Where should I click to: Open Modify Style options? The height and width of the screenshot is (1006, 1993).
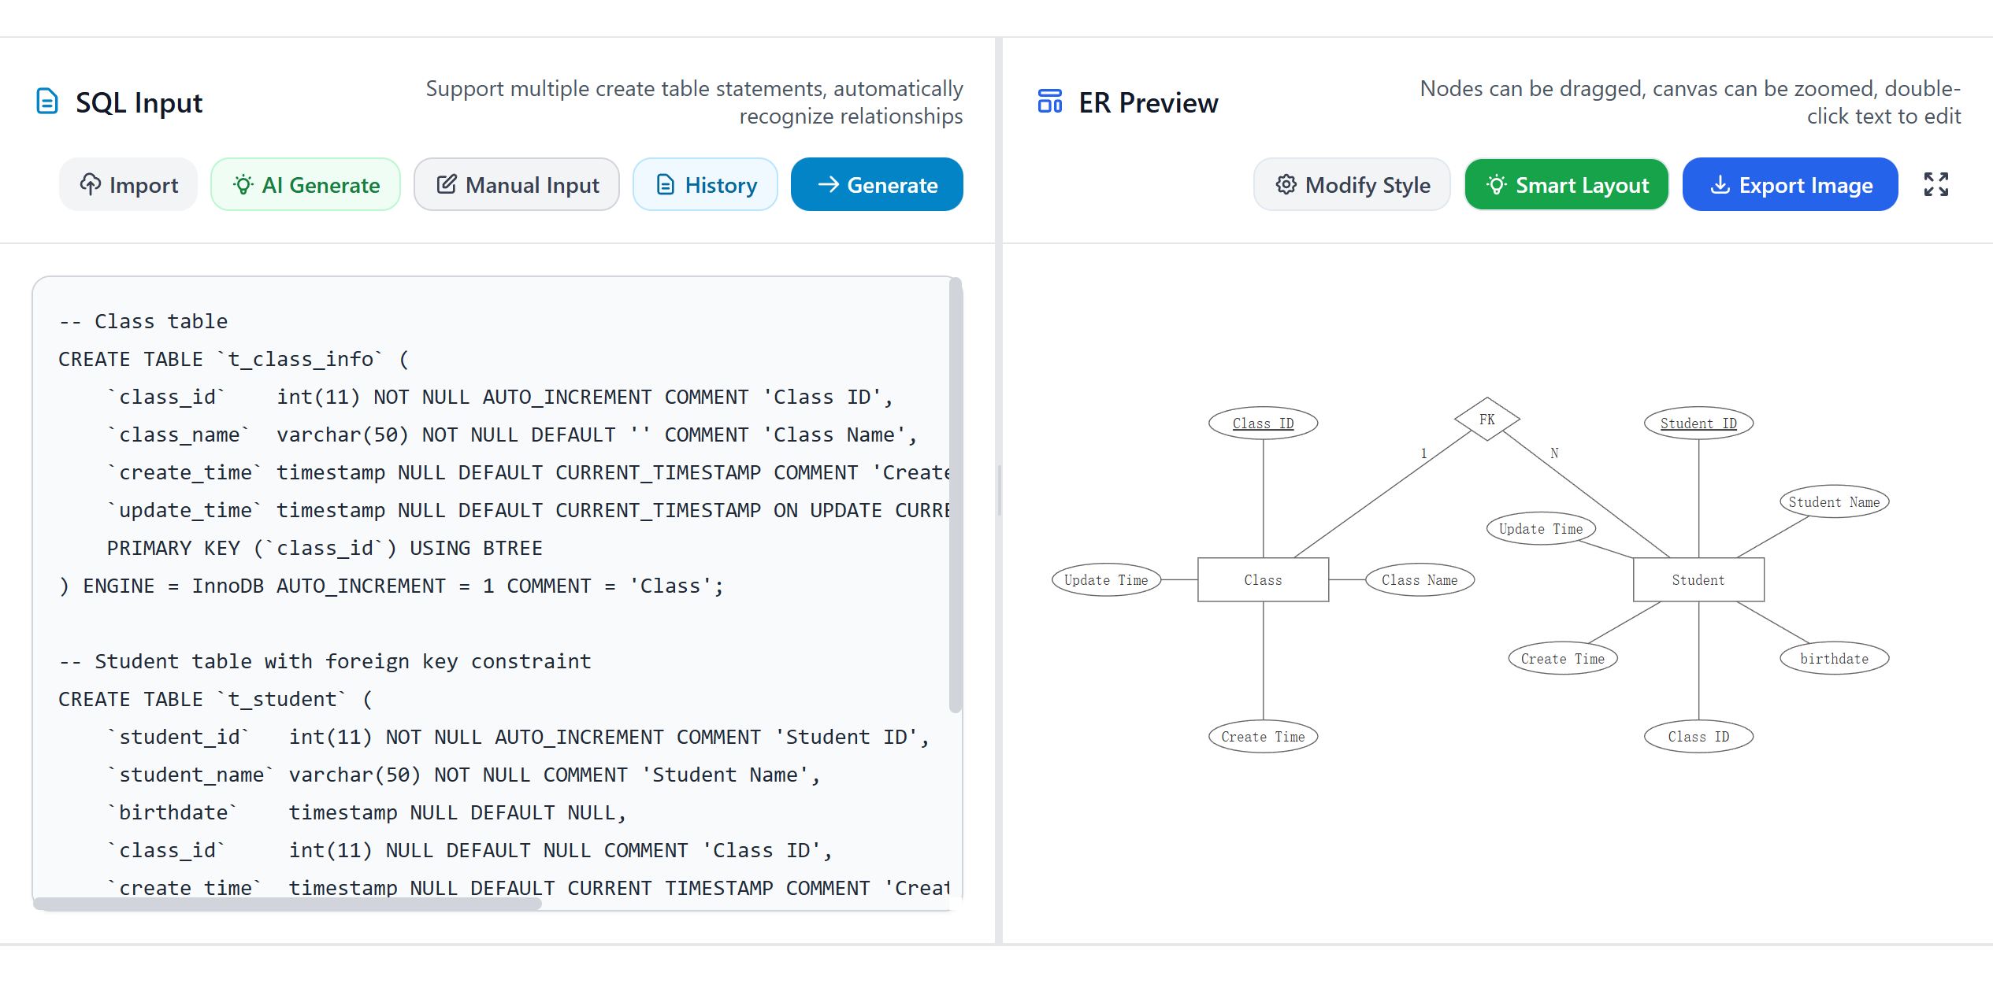click(1351, 184)
